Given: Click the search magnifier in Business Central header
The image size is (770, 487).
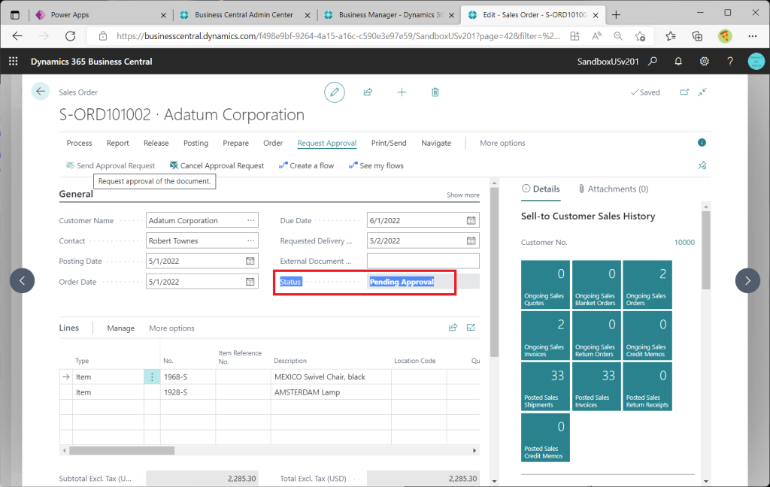Looking at the screenshot, I should pos(653,62).
